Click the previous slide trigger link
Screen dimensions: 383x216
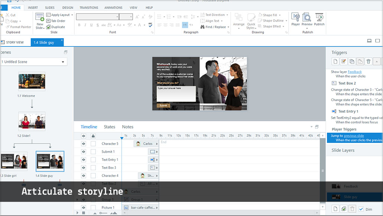[354, 136]
